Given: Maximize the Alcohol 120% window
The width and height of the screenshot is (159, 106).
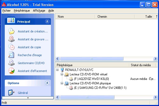Looking at the screenshot, I should [x=149, y=5].
